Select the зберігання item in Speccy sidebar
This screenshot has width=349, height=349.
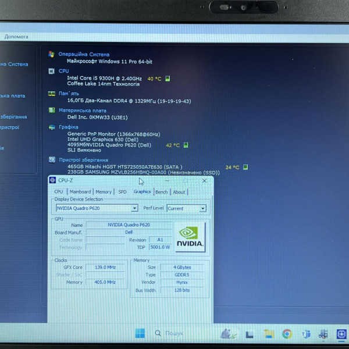(13, 117)
